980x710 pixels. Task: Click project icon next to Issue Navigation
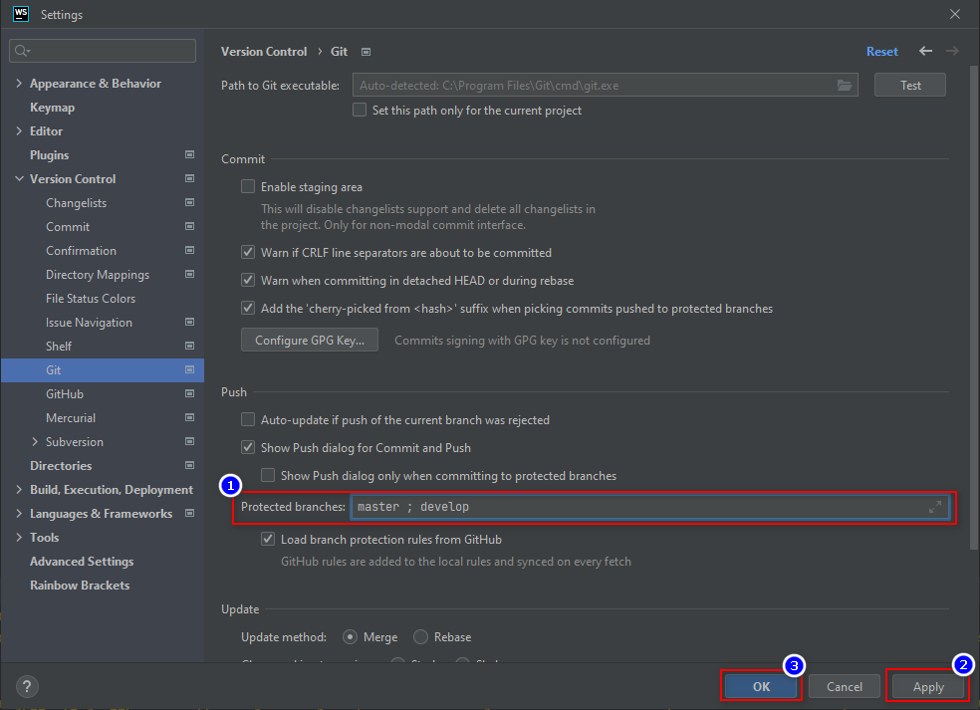(x=190, y=322)
